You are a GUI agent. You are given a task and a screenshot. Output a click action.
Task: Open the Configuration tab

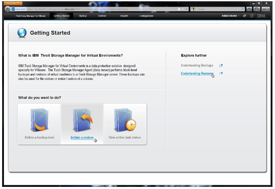point(146,16)
